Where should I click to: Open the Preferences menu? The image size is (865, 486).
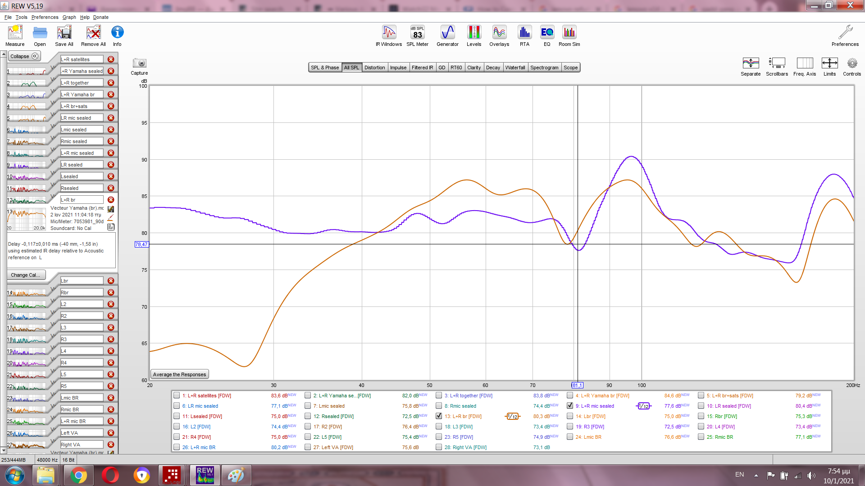click(x=45, y=17)
